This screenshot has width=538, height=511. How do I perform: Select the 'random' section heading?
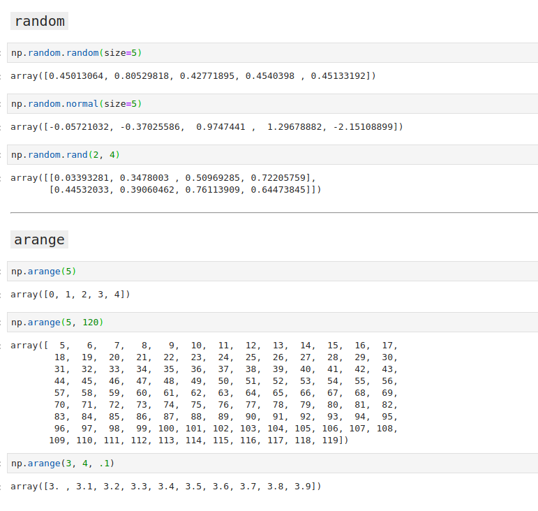click(x=40, y=21)
